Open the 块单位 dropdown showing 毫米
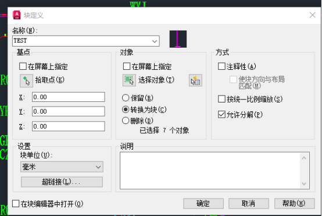 click(x=62, y=167)
